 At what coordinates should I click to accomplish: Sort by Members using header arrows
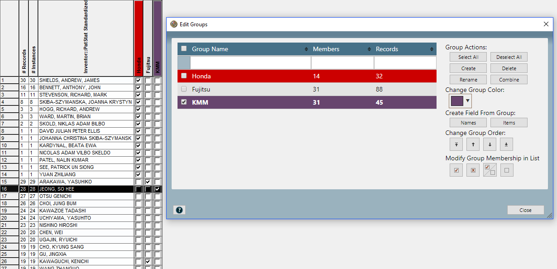(x=370, y=49)
